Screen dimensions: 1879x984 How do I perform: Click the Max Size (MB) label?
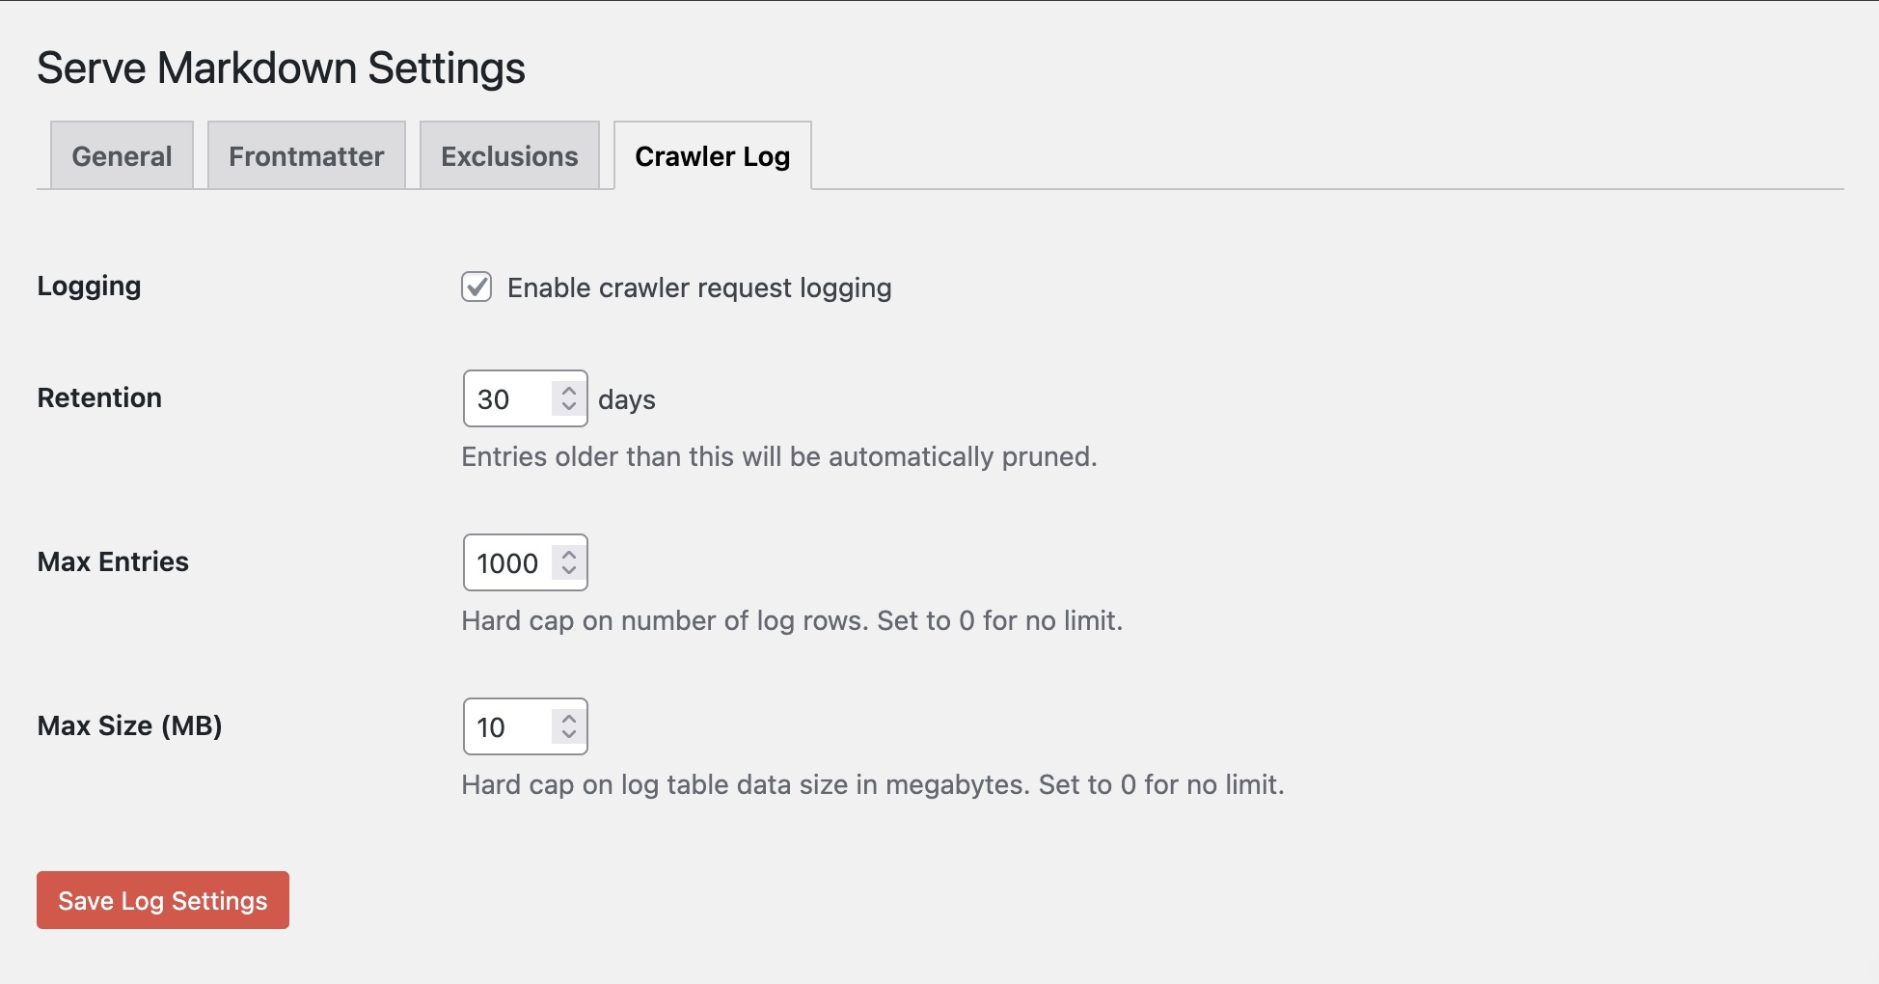click(x=130, y=725)
